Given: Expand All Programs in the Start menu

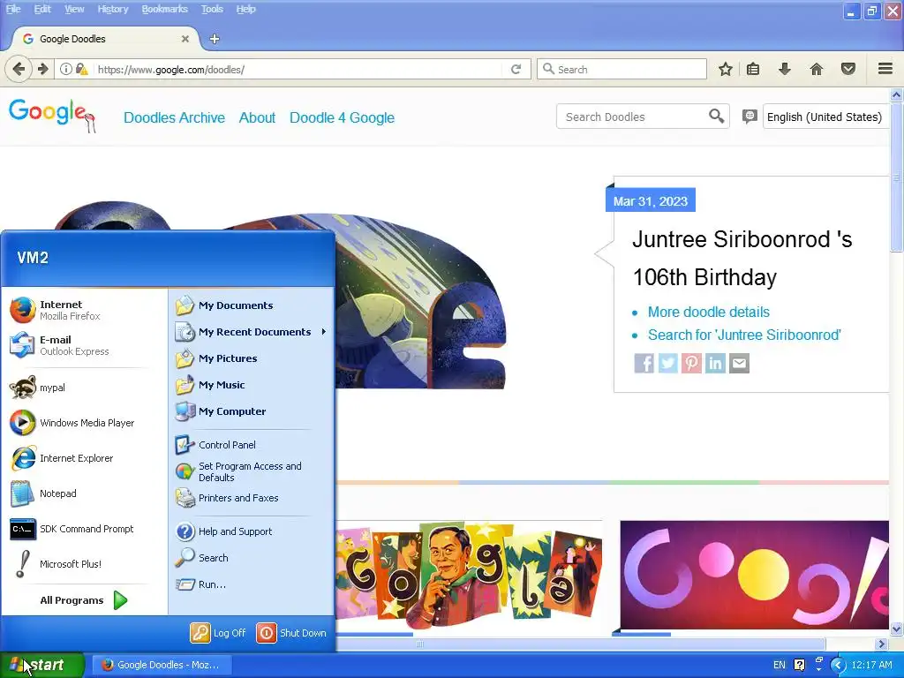Looking at the screenshot, I should [x=84, y=600].
